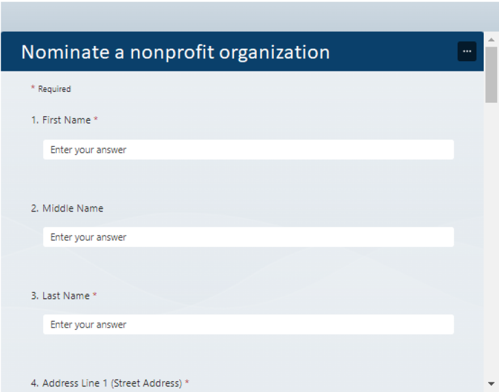Focus the Middle Name answer field
Screen dimensions: 499x392
click(x=248, y=237)
